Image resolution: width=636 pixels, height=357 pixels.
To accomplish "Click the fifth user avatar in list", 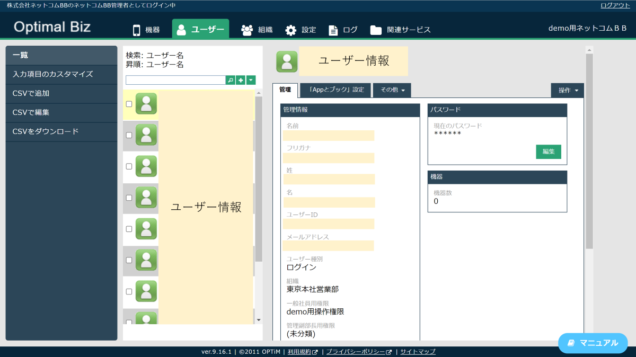I will click(x=146, y=229).
